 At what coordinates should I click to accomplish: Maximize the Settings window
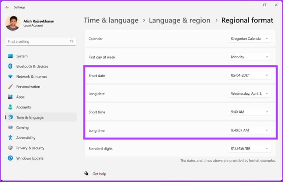point(265,5)
